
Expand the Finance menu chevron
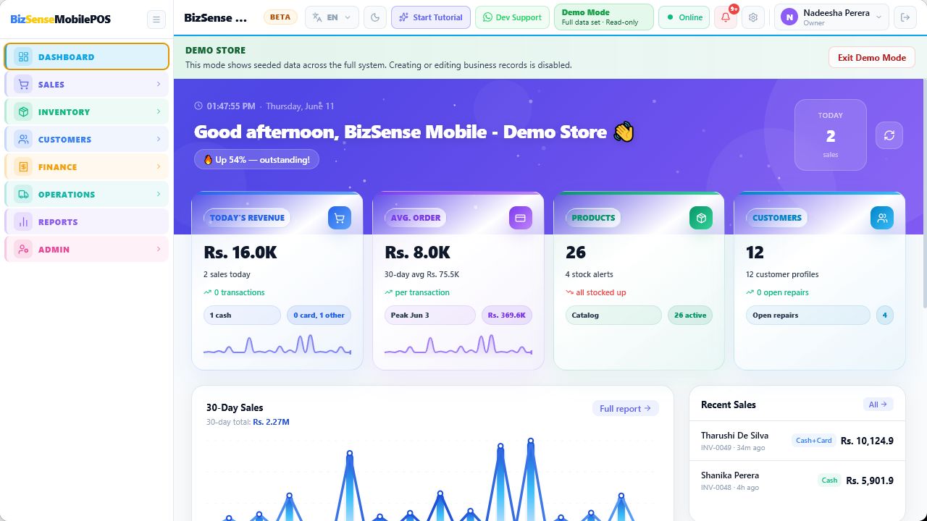click(x=159, y=167)
